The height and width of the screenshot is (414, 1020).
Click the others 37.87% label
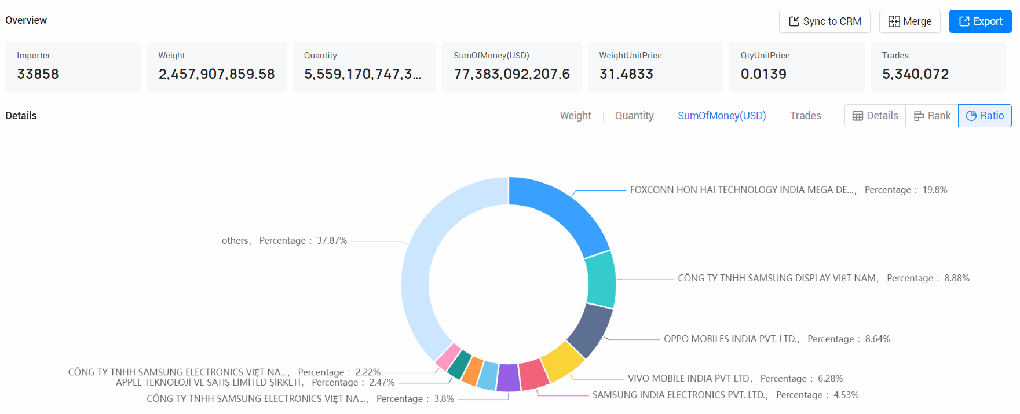(x=284, y=240)
